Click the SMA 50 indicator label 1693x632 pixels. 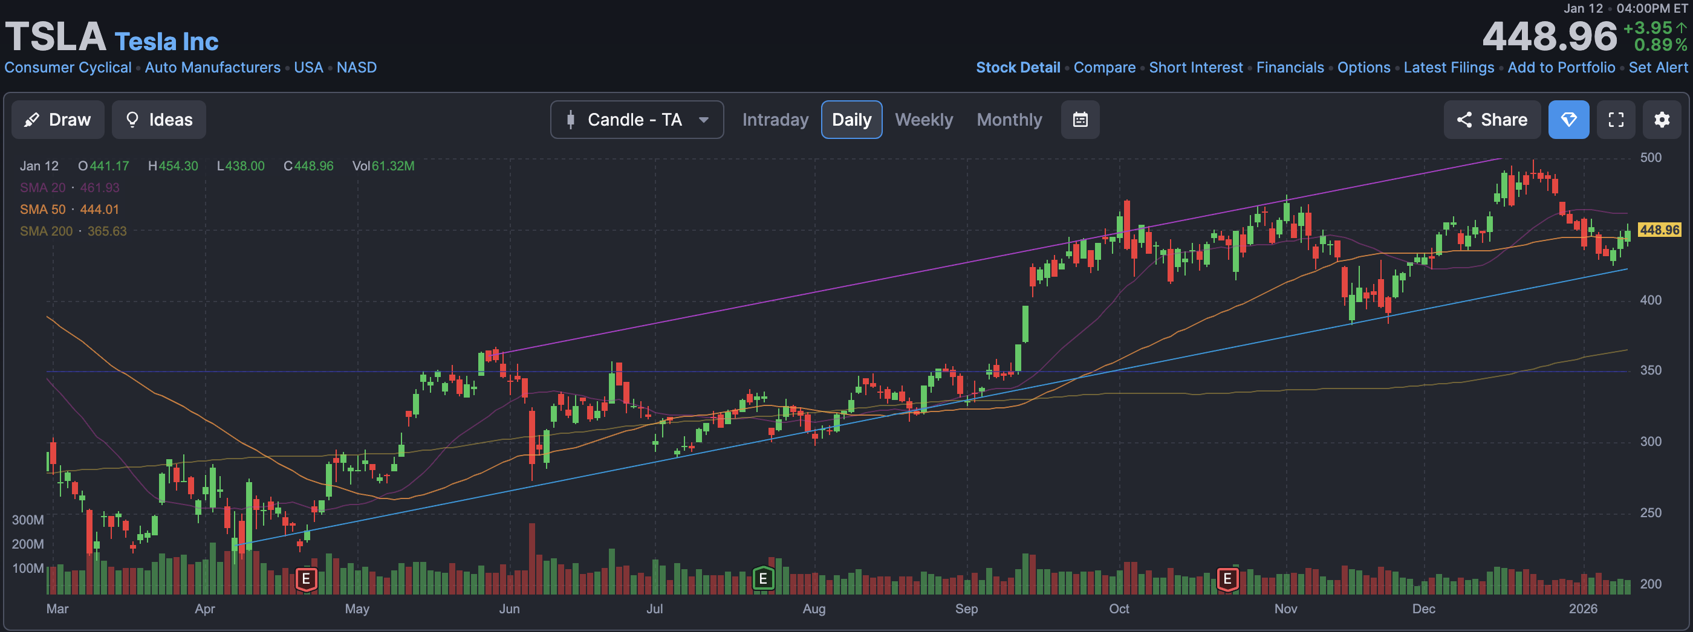[x=43, y=209]
